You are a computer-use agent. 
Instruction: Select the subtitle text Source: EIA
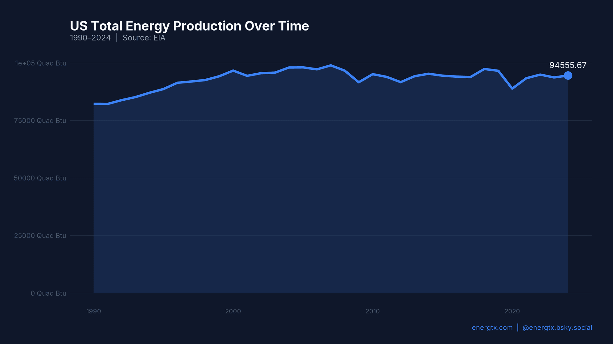click(x=144, y=38)
